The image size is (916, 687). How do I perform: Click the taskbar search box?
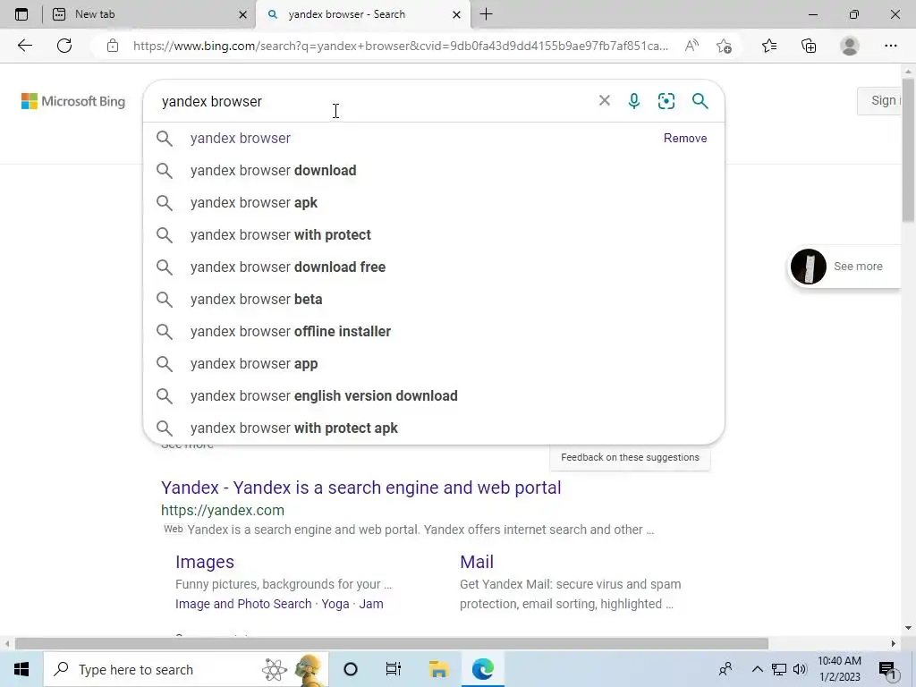tap(186, 669)
